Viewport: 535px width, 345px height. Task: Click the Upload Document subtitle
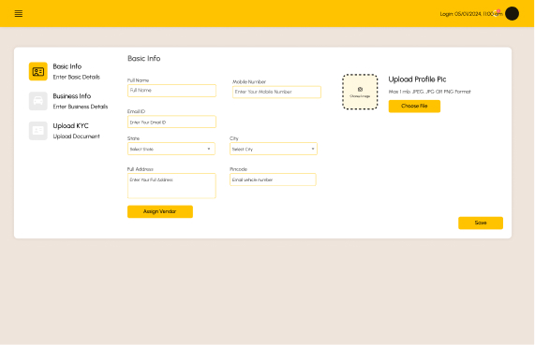(77, 137)
